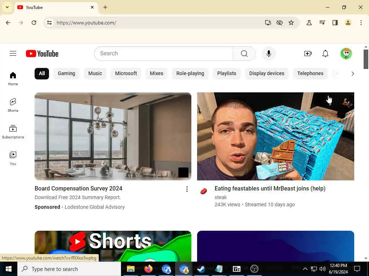Click the Board Compensation ad thumbnail

[x=113, y=136]
